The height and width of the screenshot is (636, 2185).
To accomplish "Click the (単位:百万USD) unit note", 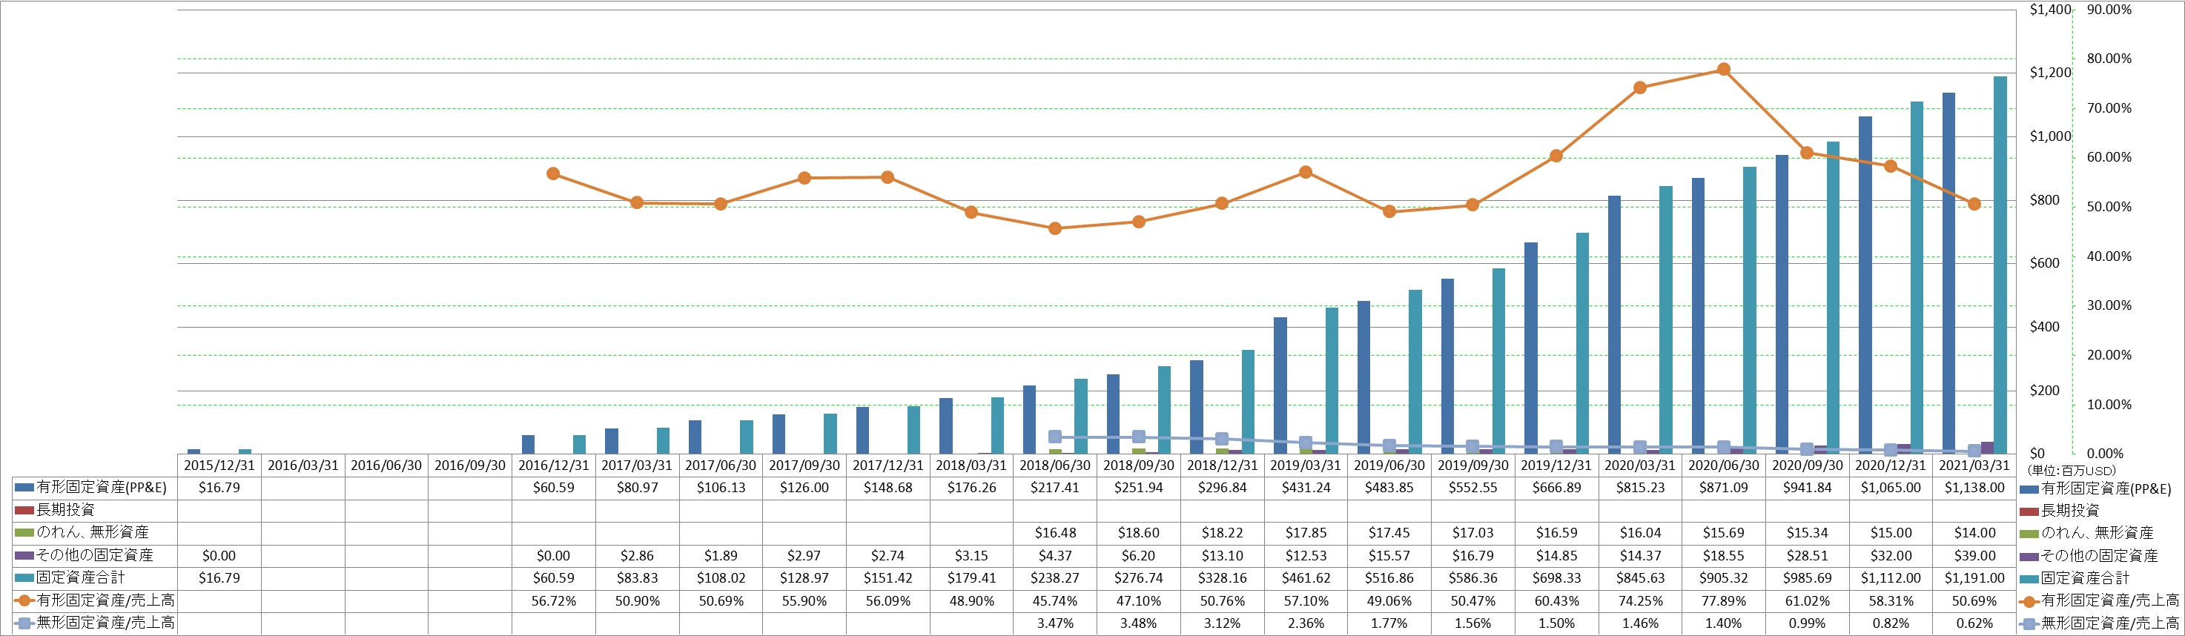I will point(2072,471).
